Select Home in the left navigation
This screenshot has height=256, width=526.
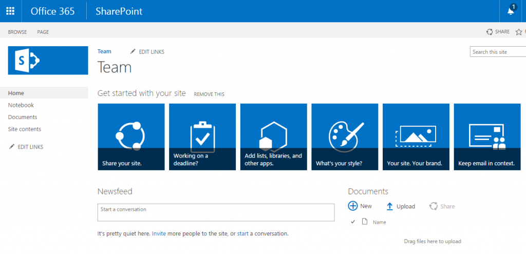point(44,93)
